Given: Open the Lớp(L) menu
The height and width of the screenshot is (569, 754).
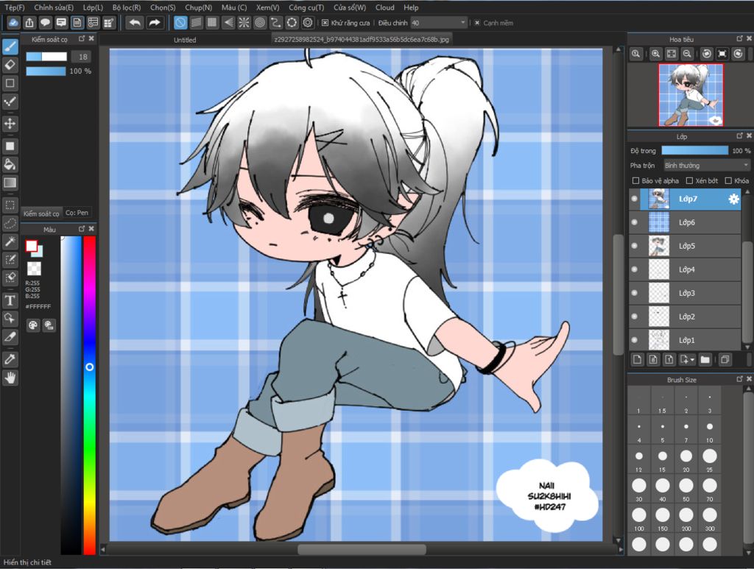Looking at the screenshot, I should click(x=93, y=7).
